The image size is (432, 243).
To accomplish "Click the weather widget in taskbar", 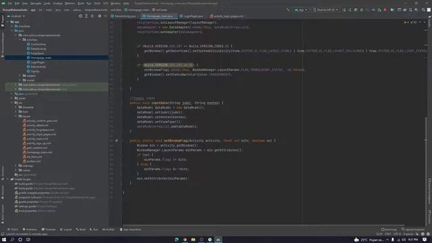I will 369,240.
